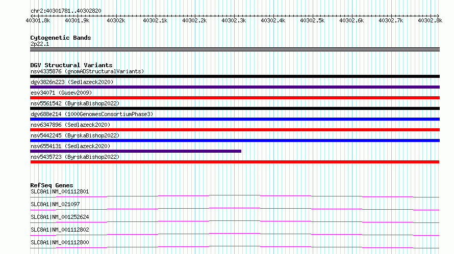
Task: Open the dgv688e214 1000GenomesConsortiumPhase3 label
Action: tap(92, 114)
